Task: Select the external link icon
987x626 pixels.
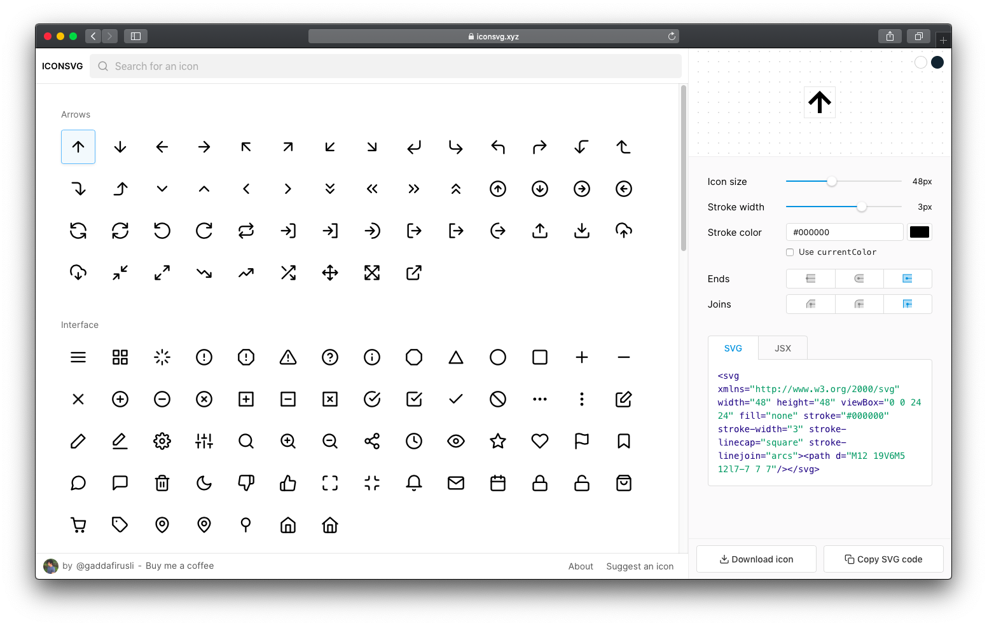Action: pos(414,273)
